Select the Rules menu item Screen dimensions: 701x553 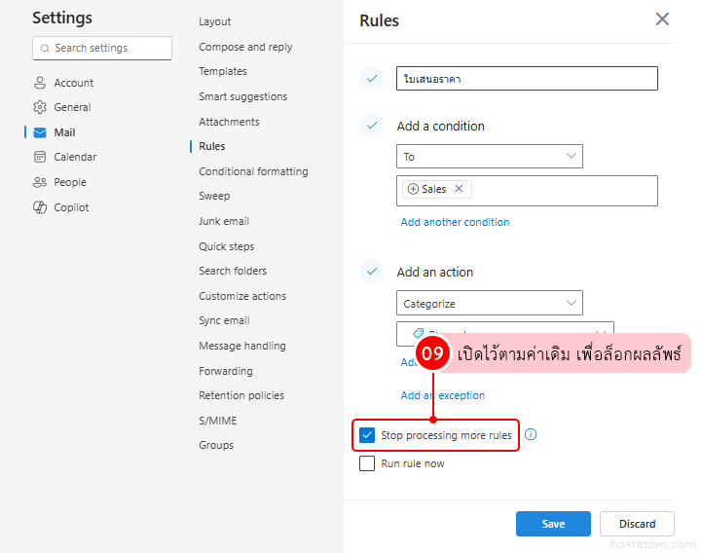[212, 146]
